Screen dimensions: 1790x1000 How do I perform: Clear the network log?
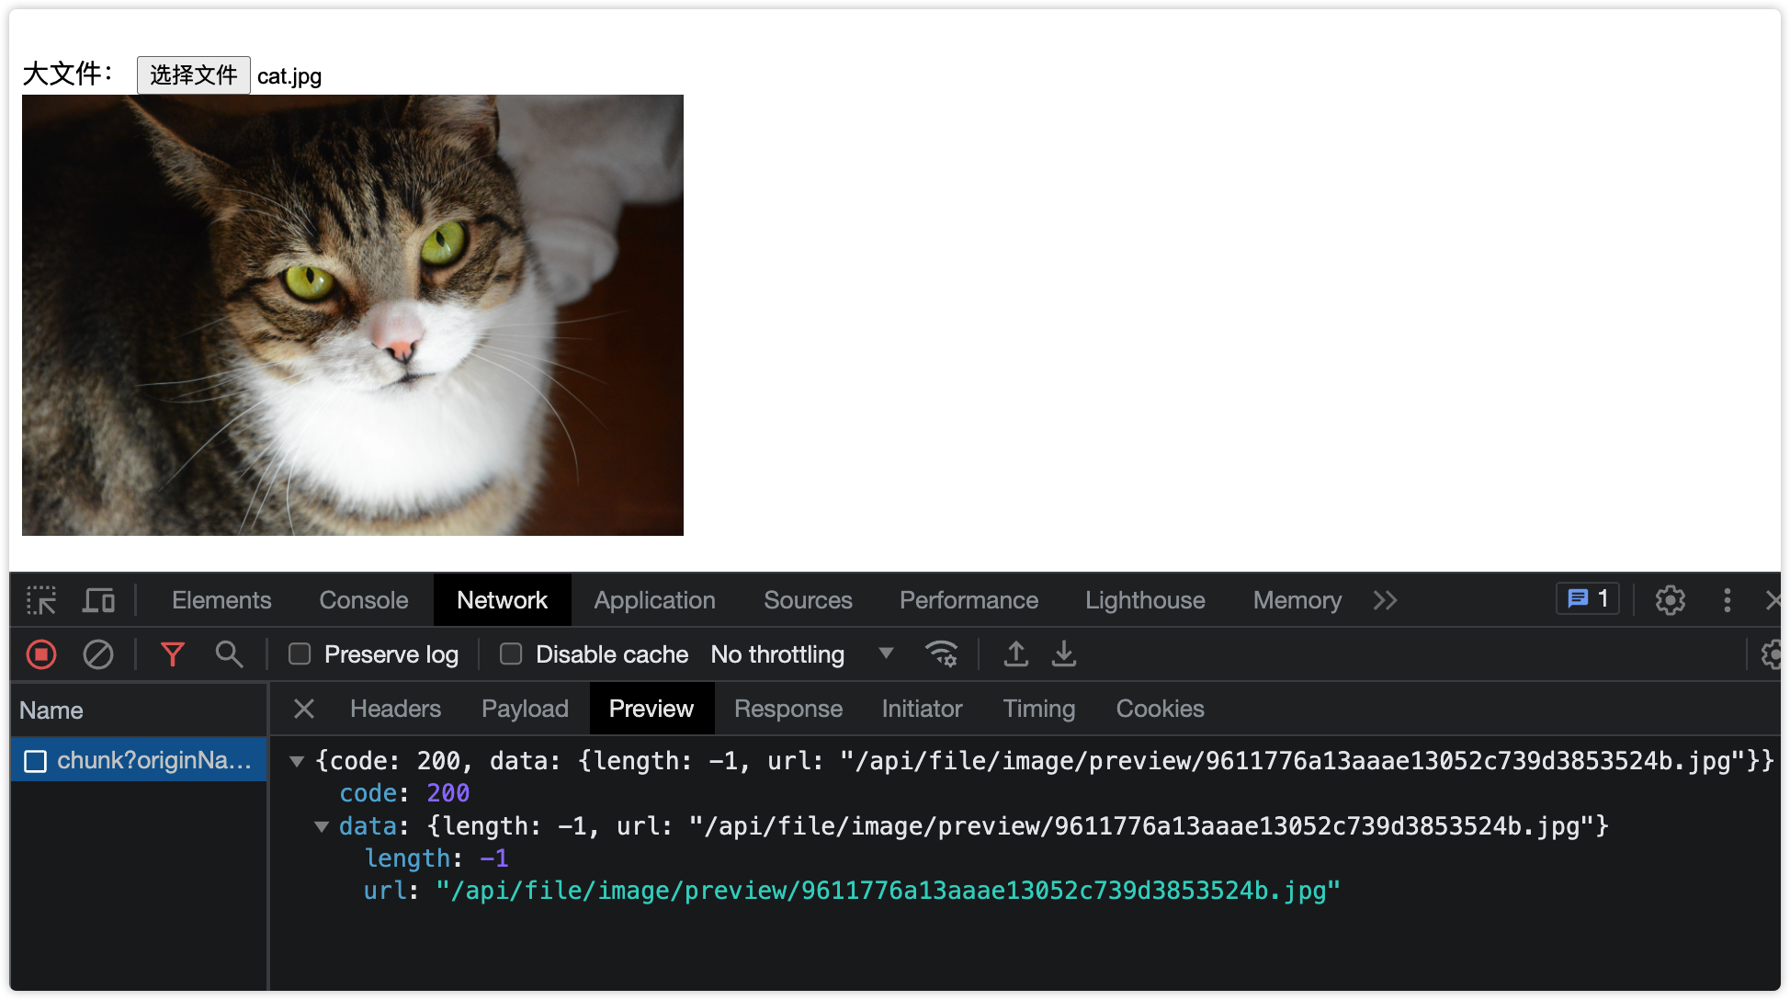(98, 654)
